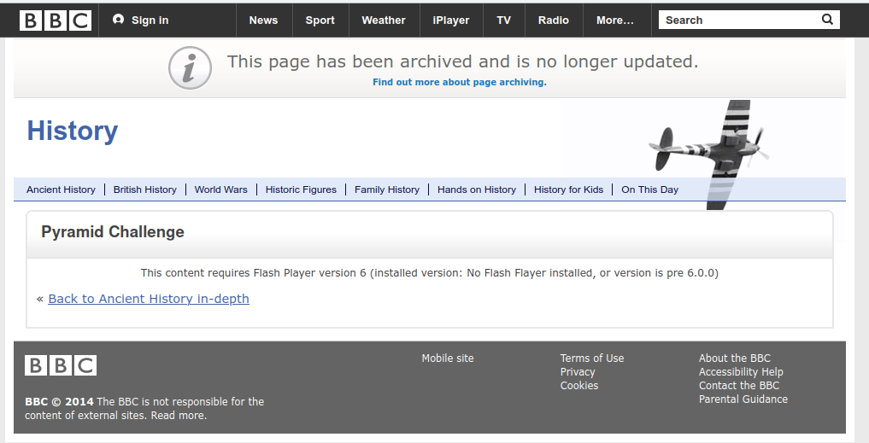Click the search magnifier icon
Screen dimensions: 869x443
(x=827, y=20)
